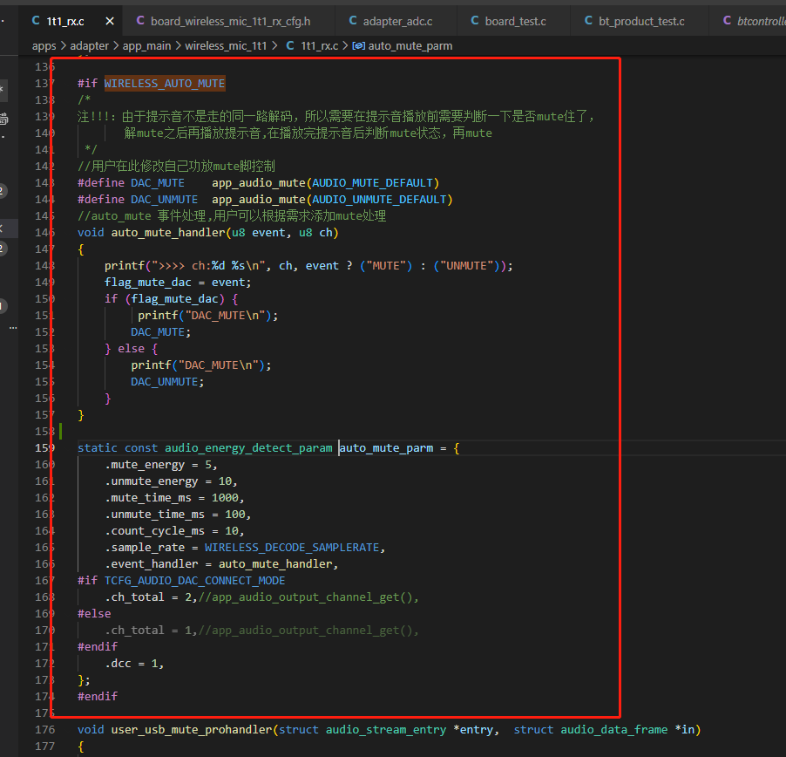This screenshot has width=786, height=757.
Task: Click audio_stream_entry on line 176
Action: [386, 729]
